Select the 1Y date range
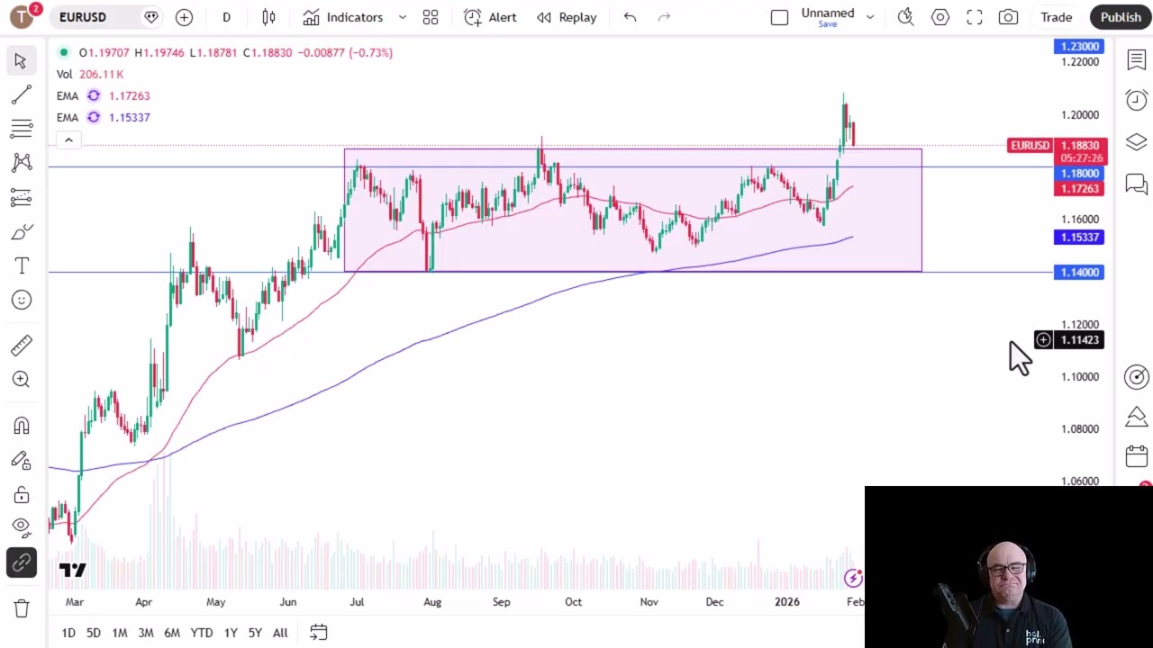Screen dimensions: 1153x648 click(x=231, y=633)
